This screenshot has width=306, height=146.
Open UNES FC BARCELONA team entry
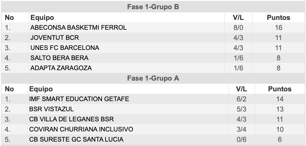point(65,48)
